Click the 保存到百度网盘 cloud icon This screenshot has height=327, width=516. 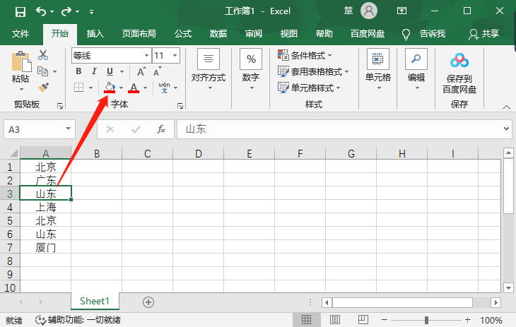(x=459, y=61)
